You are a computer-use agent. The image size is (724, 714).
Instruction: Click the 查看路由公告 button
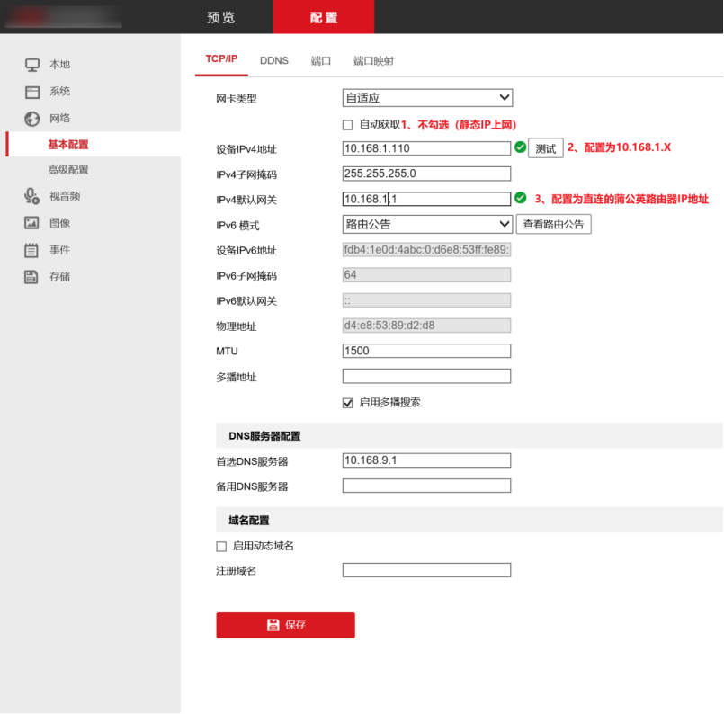[553, 224]
